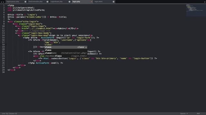Click 'yii\bootstrap\ActiveForm;' on line 3
Image resolution: width=206 pixels, height=115 pixels.
[x=29, y=10]
